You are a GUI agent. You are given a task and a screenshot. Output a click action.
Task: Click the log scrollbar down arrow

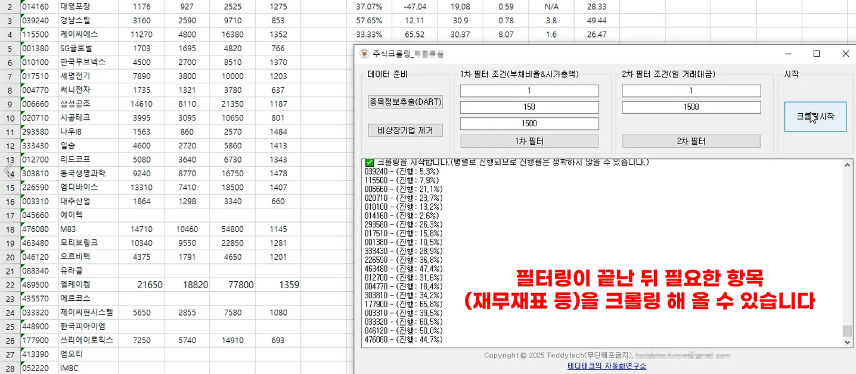[848, 342]
